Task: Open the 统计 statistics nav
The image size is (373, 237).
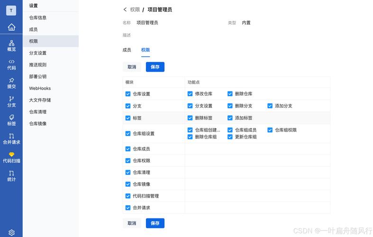Action: pyautogui.click(x=11, y=176)
